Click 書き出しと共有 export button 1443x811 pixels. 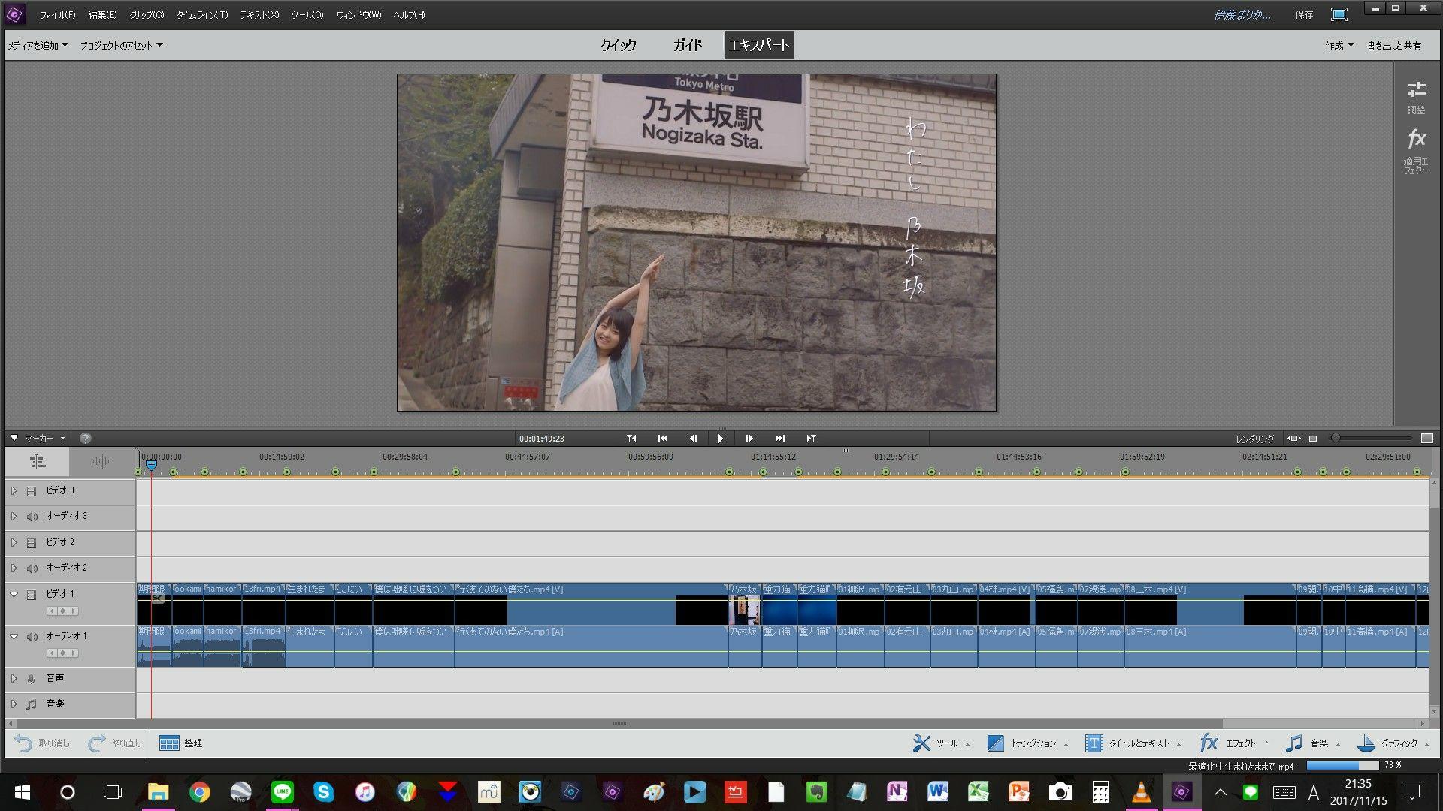click(1393, 45)
